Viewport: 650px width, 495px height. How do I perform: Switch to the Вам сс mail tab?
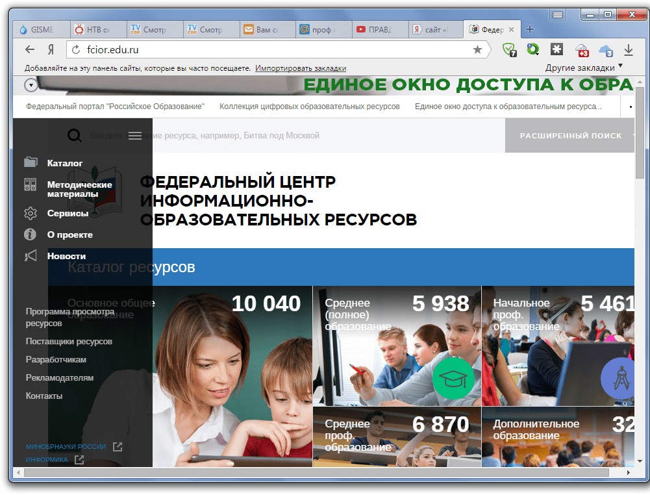(x=267, y=30)
